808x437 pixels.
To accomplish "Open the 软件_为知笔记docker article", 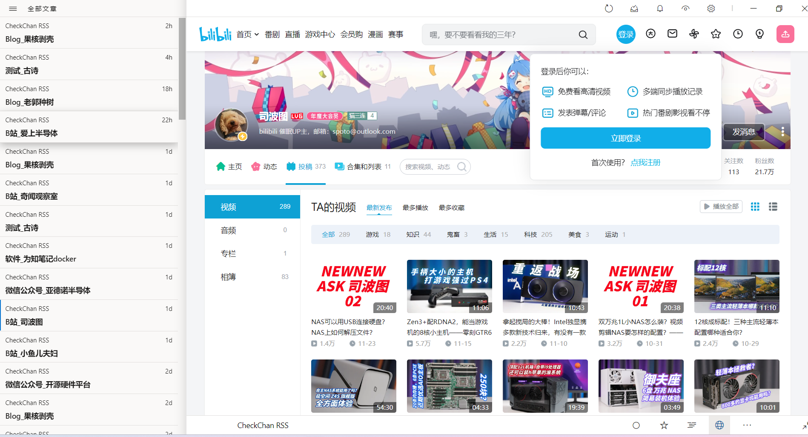I will click(x=89, y=252).
